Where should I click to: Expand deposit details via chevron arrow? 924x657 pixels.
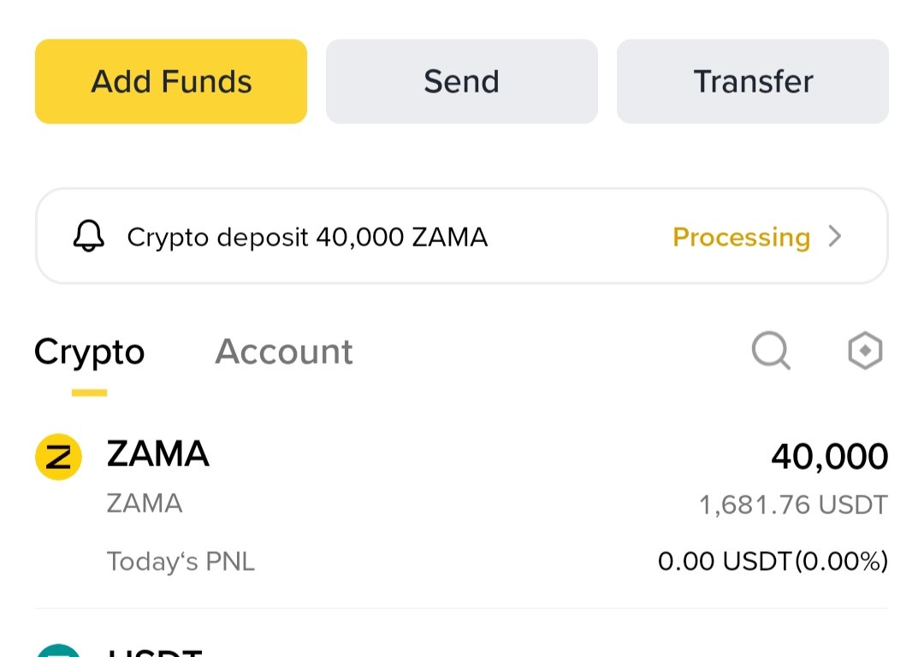click(836, 237)
